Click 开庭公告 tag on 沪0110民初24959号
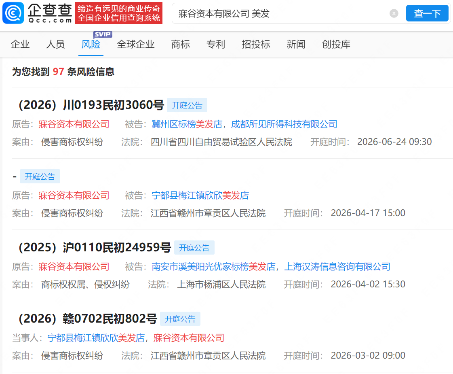Screen dimensions: 453x374 [194, 248]
